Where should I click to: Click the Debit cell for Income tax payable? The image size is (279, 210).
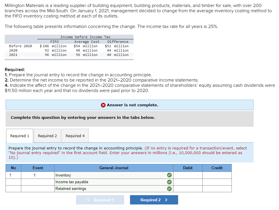click(x=188, y=182)
